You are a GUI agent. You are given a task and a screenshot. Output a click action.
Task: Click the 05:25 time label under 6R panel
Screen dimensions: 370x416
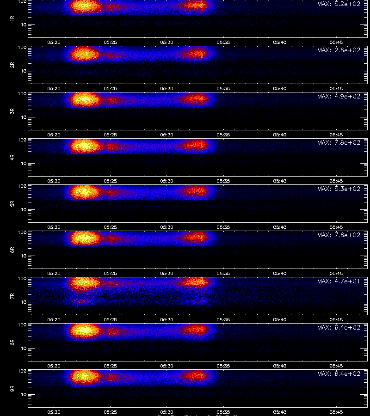(x=110, y=273)
